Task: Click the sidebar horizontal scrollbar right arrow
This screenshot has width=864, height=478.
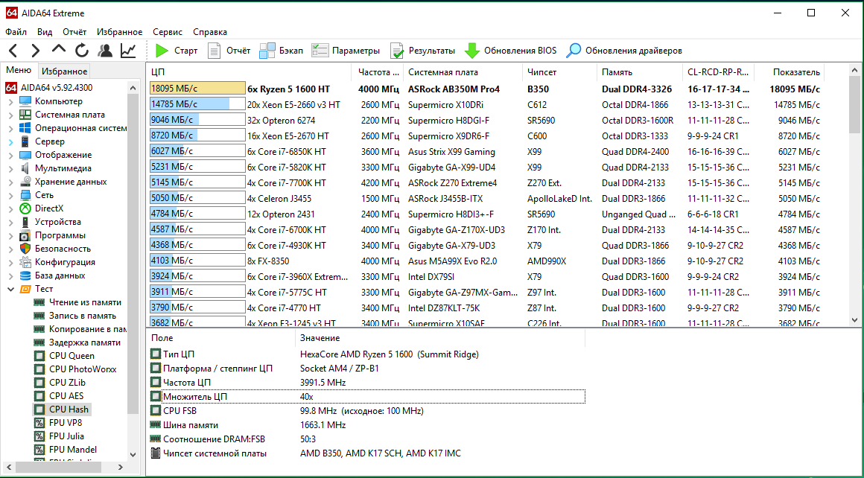Action: [121, 467]
